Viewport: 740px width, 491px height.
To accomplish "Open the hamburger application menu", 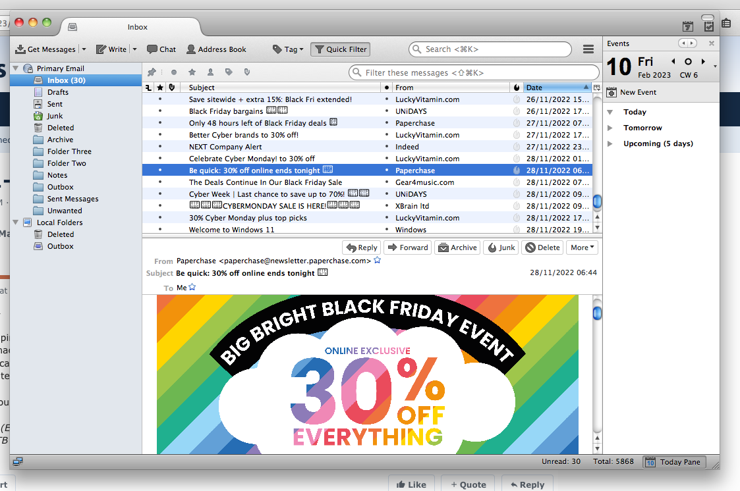I will point(588,49).
